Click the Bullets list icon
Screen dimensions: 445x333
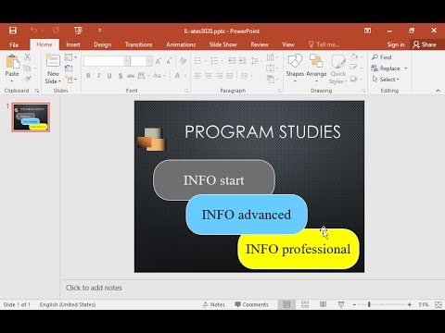(x=198, y=61)
